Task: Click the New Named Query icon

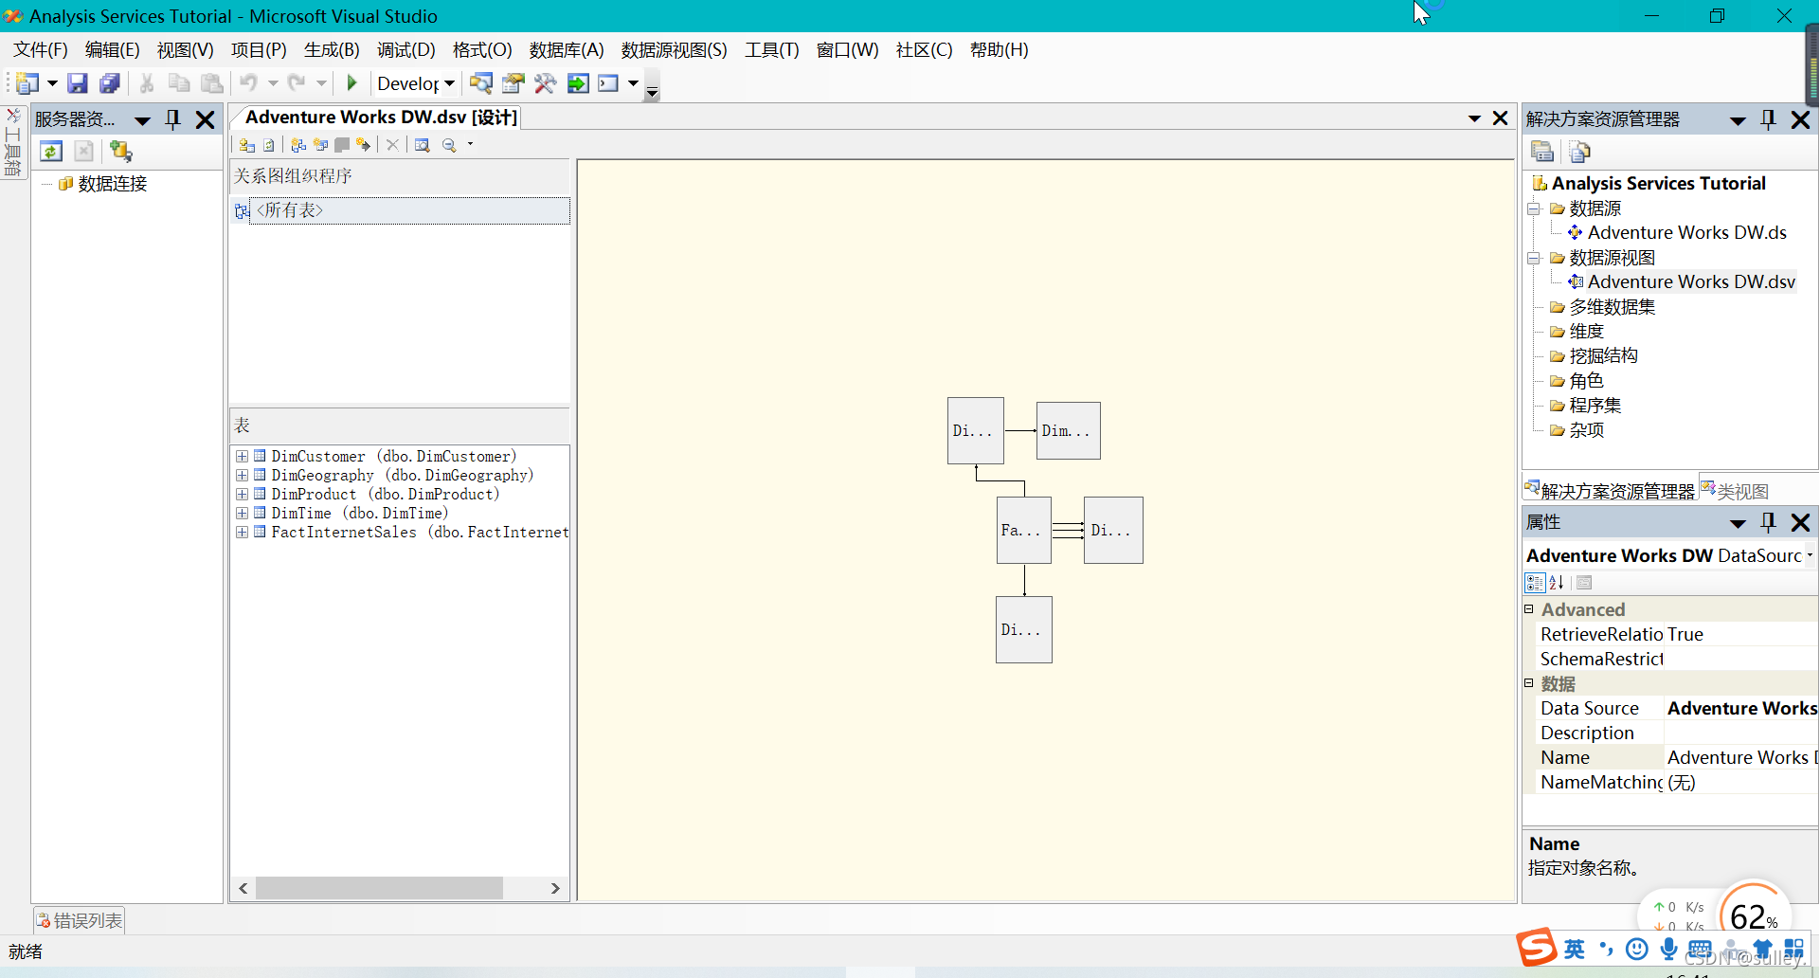Action: pyautogui.click(x=320, y=145)
